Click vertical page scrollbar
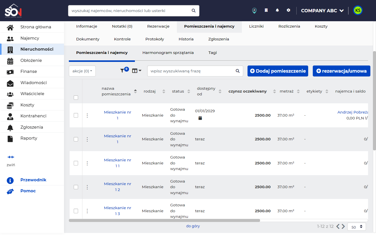 374,100
